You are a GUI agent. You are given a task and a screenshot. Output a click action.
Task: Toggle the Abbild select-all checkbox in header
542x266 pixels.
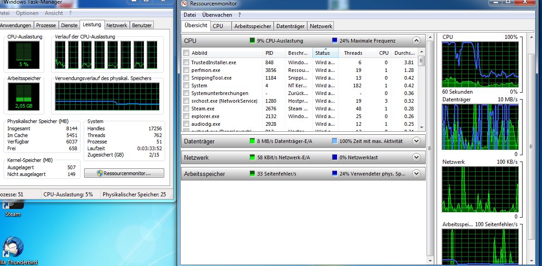click(186, 53)
